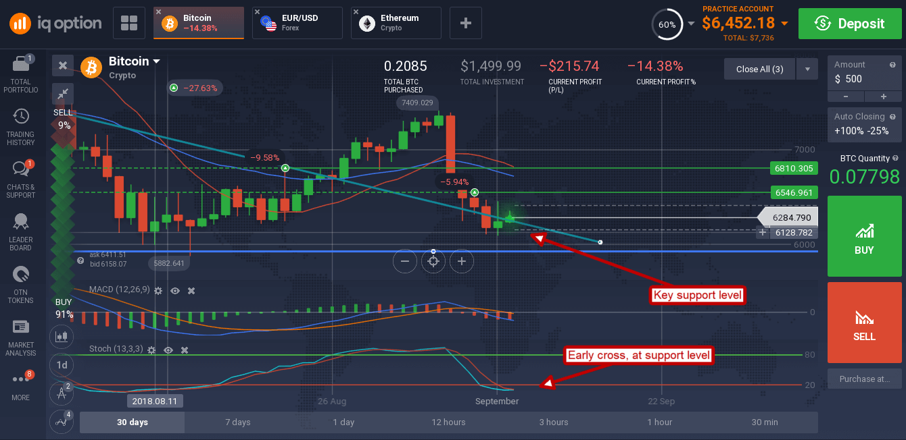Screen dimensions: 906x440
Task: Select the 30 days timeframe
Action: tap(133, 422)
